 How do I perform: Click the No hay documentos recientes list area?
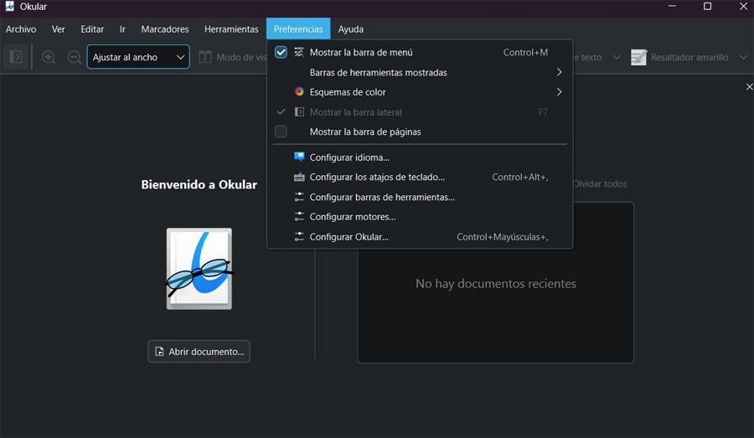(496, 283)
